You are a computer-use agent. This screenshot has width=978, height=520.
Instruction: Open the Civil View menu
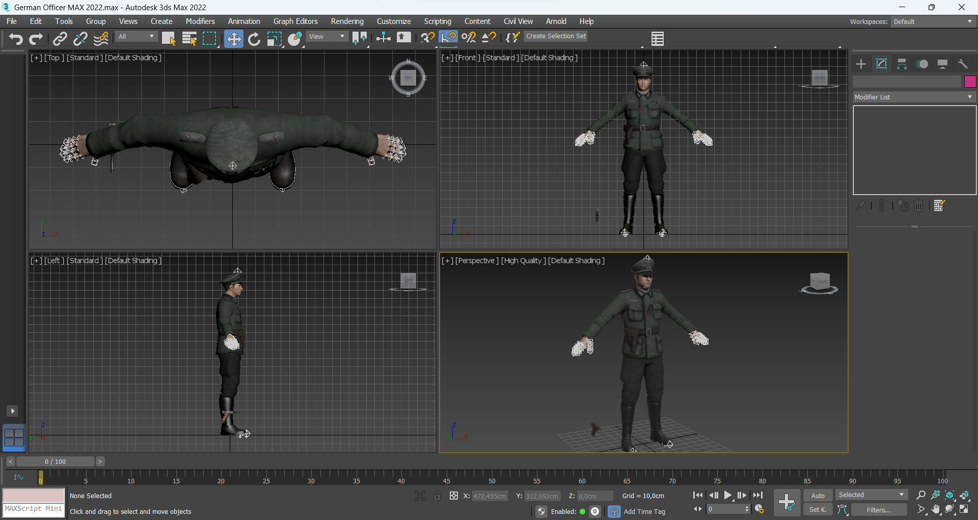pos(518,21)
